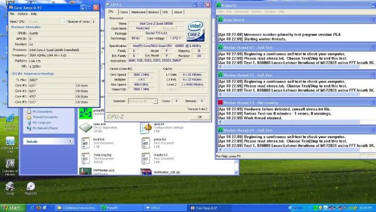Click the Core Temp 0.97 taskbar button
Viewport: 376px width, 212px height.
210,208
